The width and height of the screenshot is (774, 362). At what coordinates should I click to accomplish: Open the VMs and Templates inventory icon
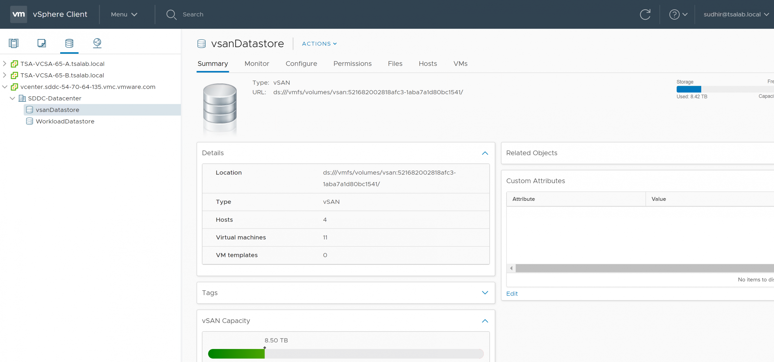(41, 43)
